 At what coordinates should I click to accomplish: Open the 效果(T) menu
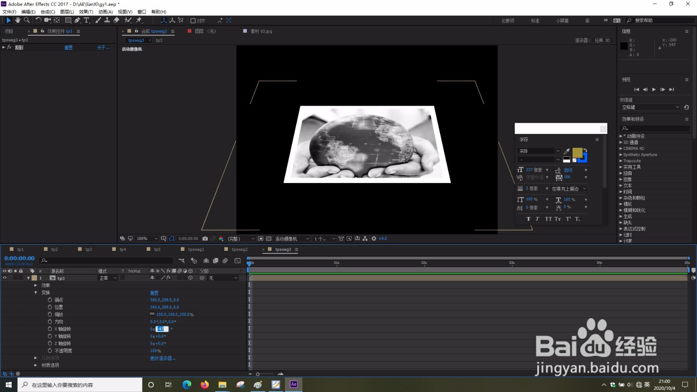point(86,12)
